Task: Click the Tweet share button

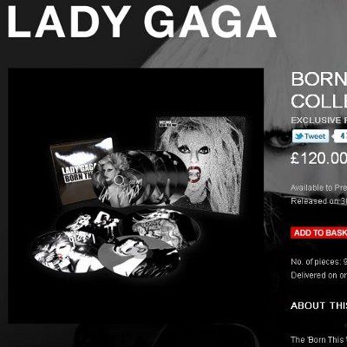Action: pyautogui.click(x=311, y=136)
